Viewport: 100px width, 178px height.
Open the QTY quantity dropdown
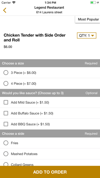click(86, 36)
